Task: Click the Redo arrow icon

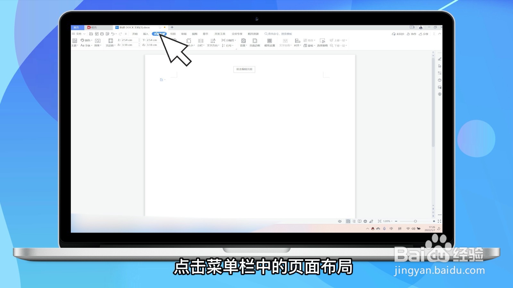Action: click(121, 34)
